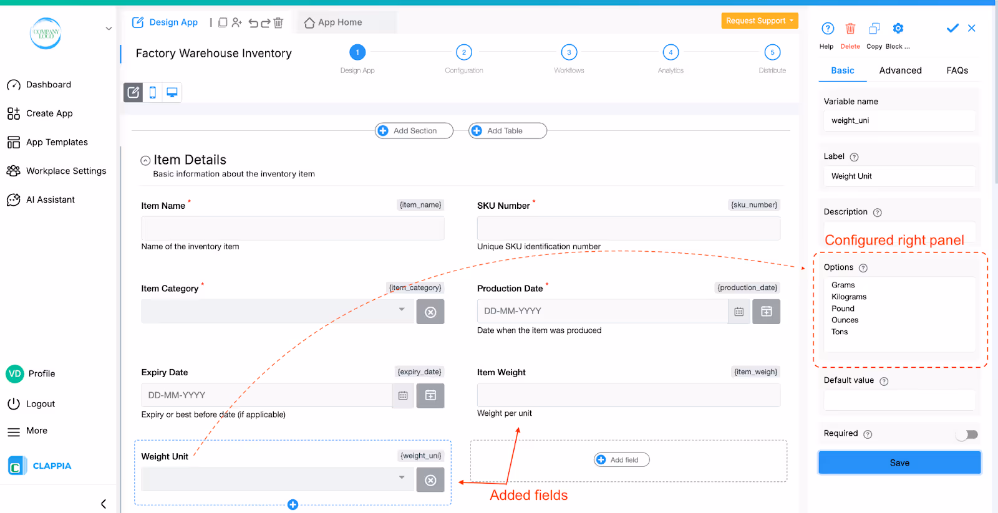Go to step 2 Configuration
The image size is (998, 513).
464,52
